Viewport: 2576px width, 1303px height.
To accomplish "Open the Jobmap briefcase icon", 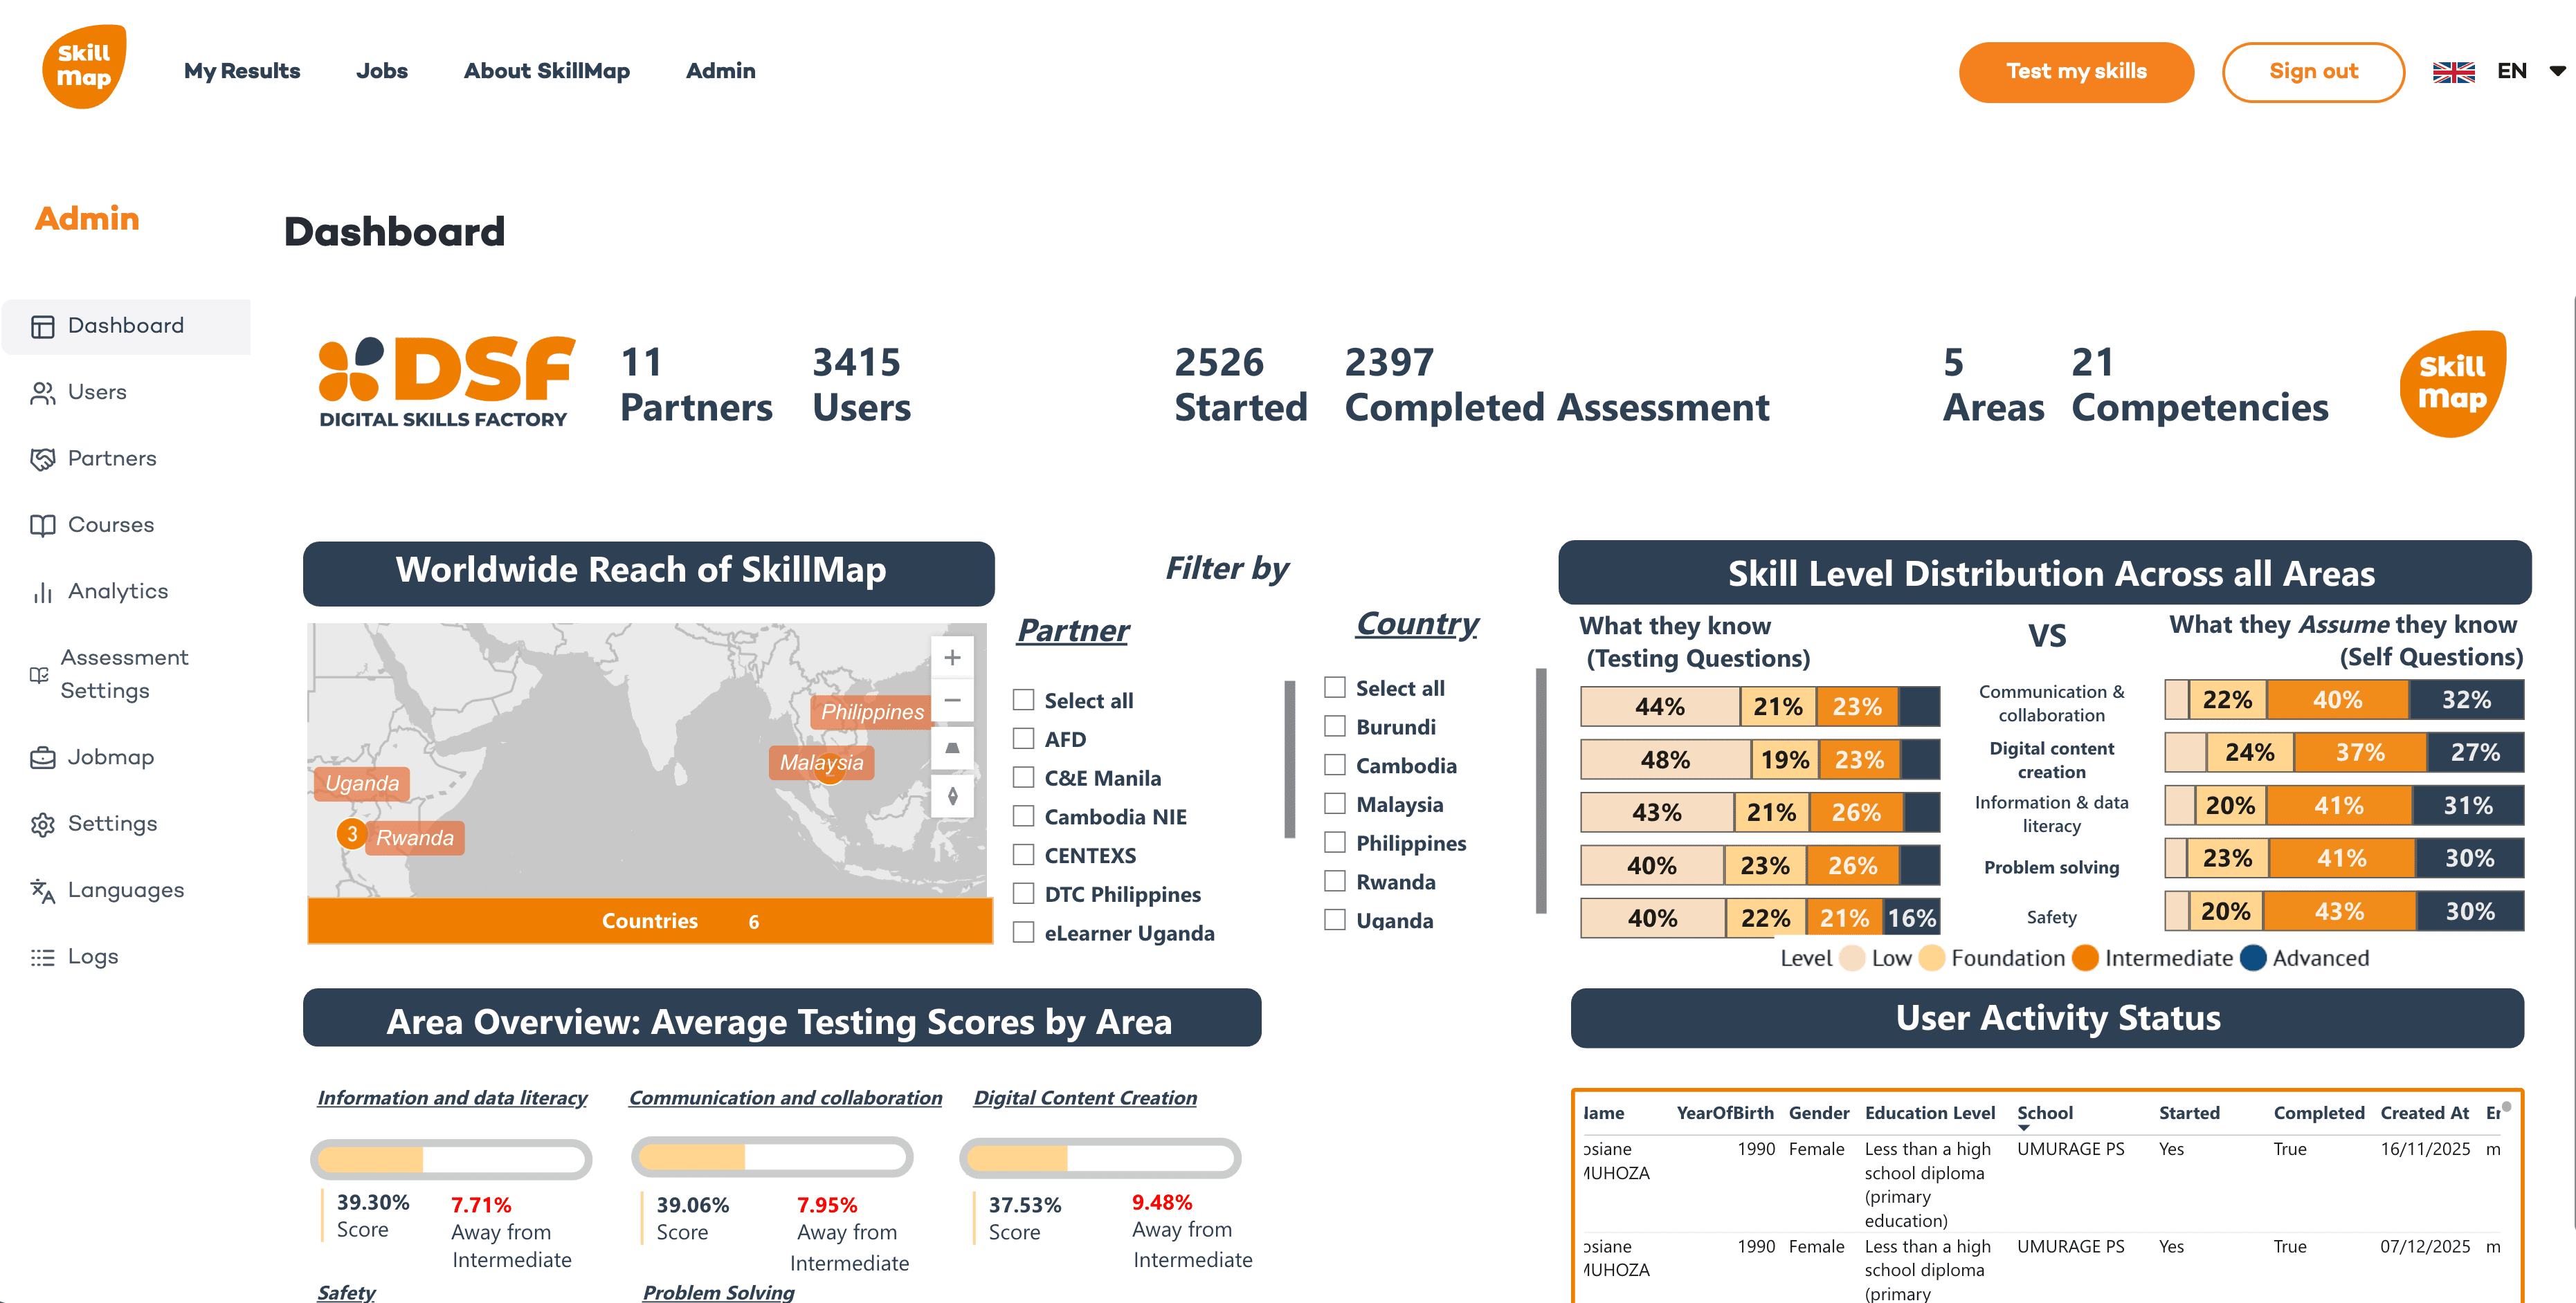I will click(x=42, y=757).
